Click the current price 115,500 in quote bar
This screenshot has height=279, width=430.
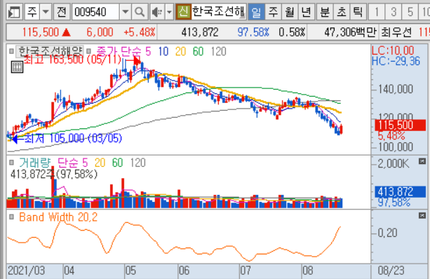40,32
